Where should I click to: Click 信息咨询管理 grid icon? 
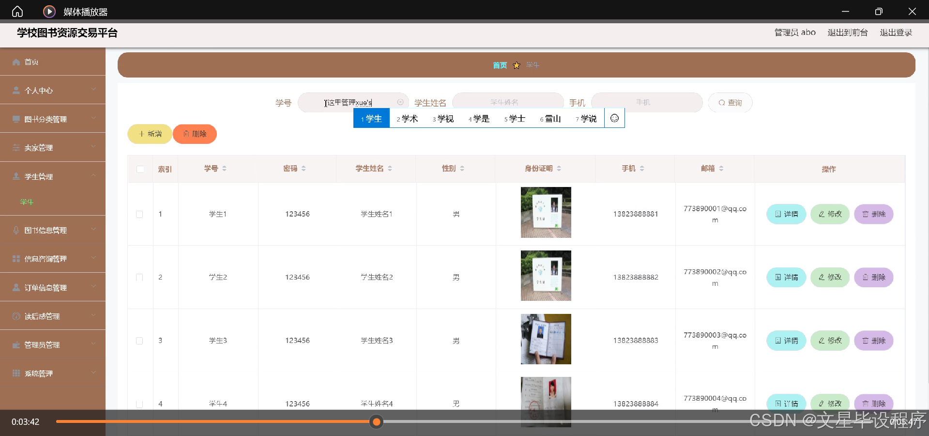(x=16, y=259)
